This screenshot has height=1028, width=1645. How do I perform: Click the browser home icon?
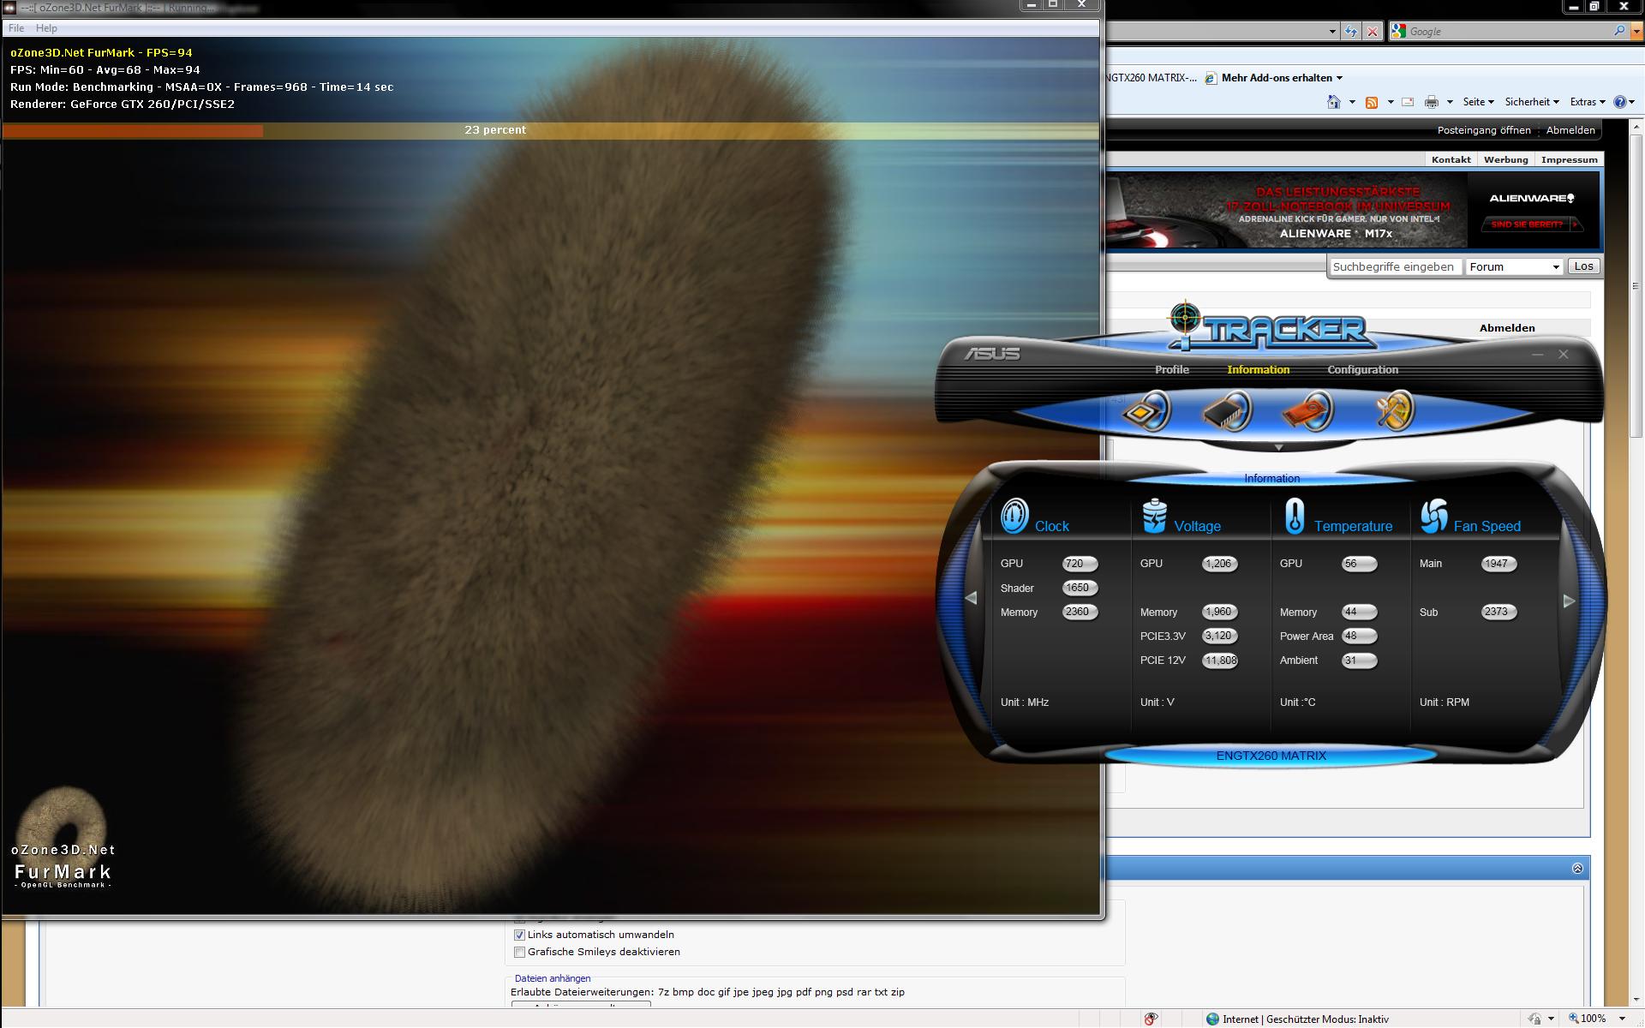pos(1333,102)
